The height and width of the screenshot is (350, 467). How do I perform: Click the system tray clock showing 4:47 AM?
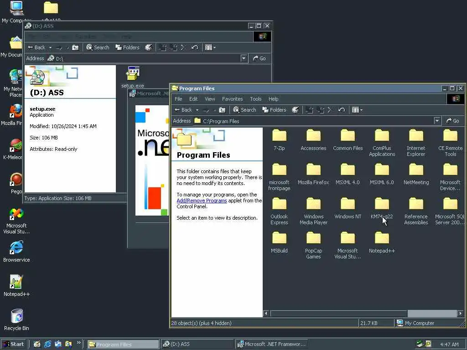[449, 345]
